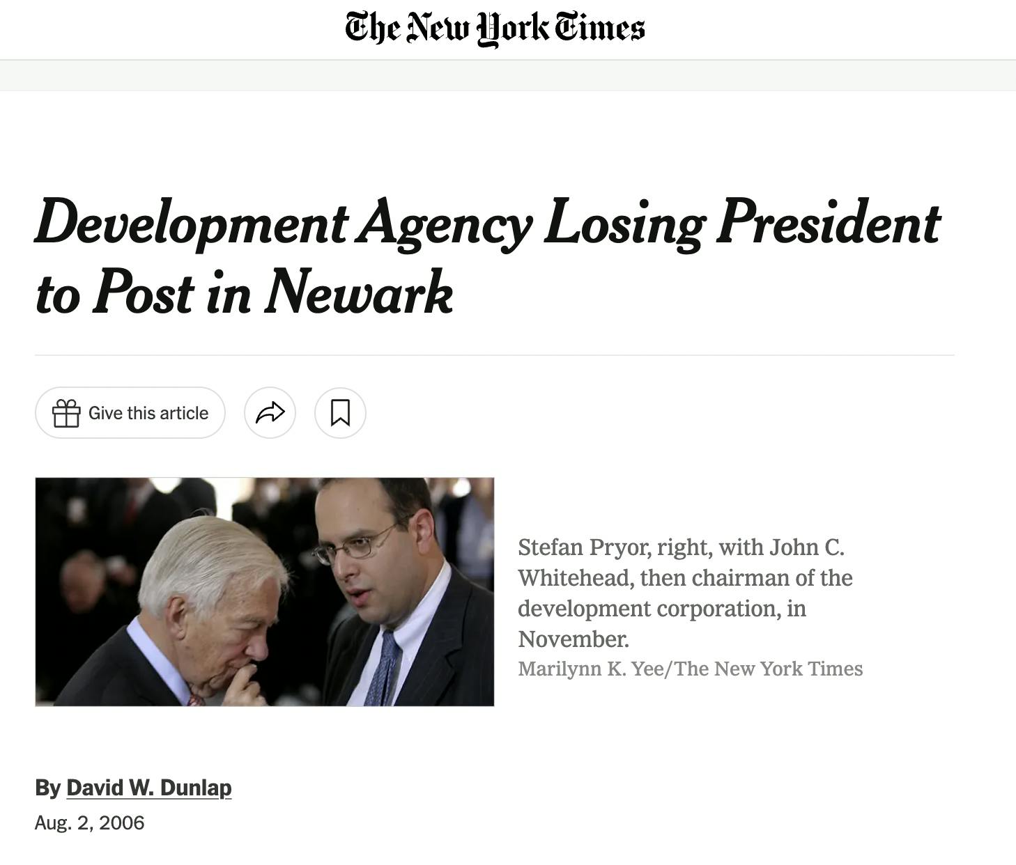Open author David W. Dunlap's link
Viewport: 1016px width, 865px height.
[x=148, y=788]
